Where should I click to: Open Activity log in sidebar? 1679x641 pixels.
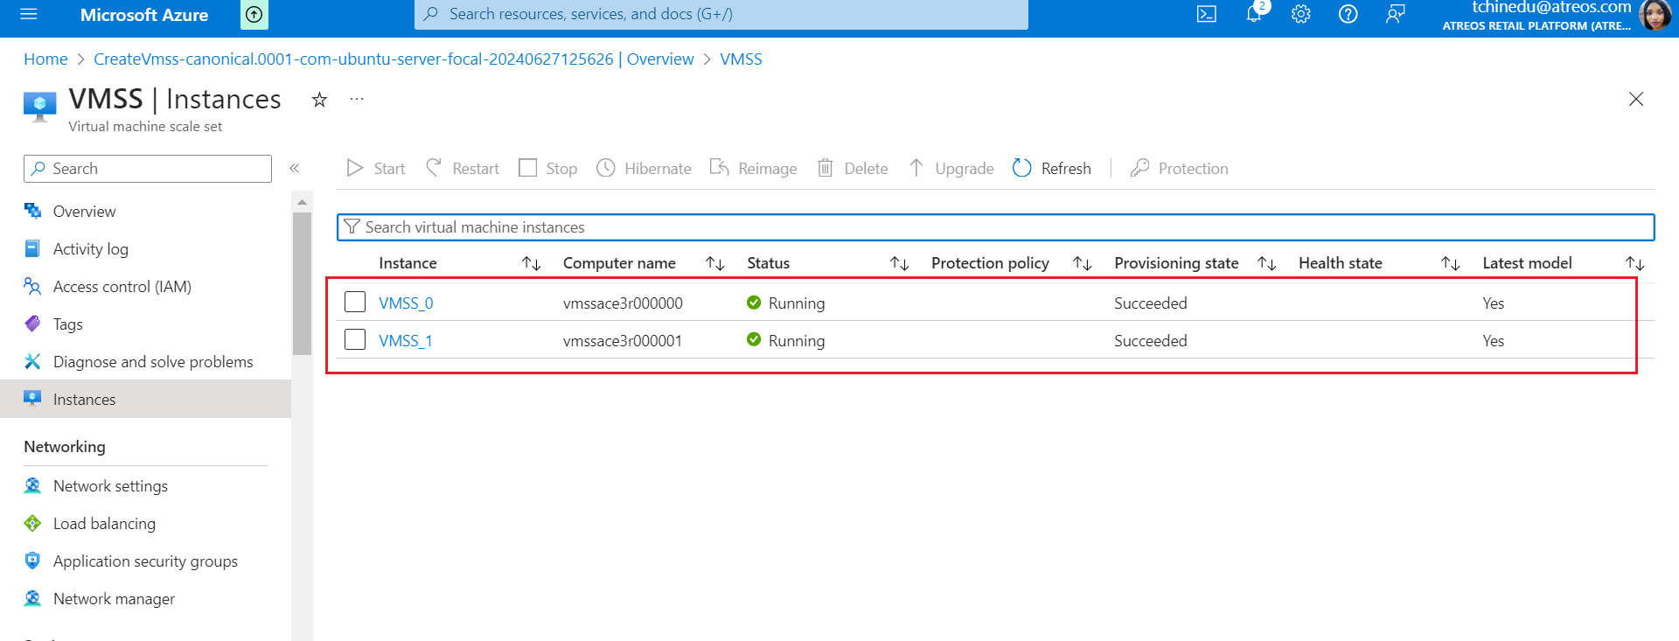(x=90, y=249)
